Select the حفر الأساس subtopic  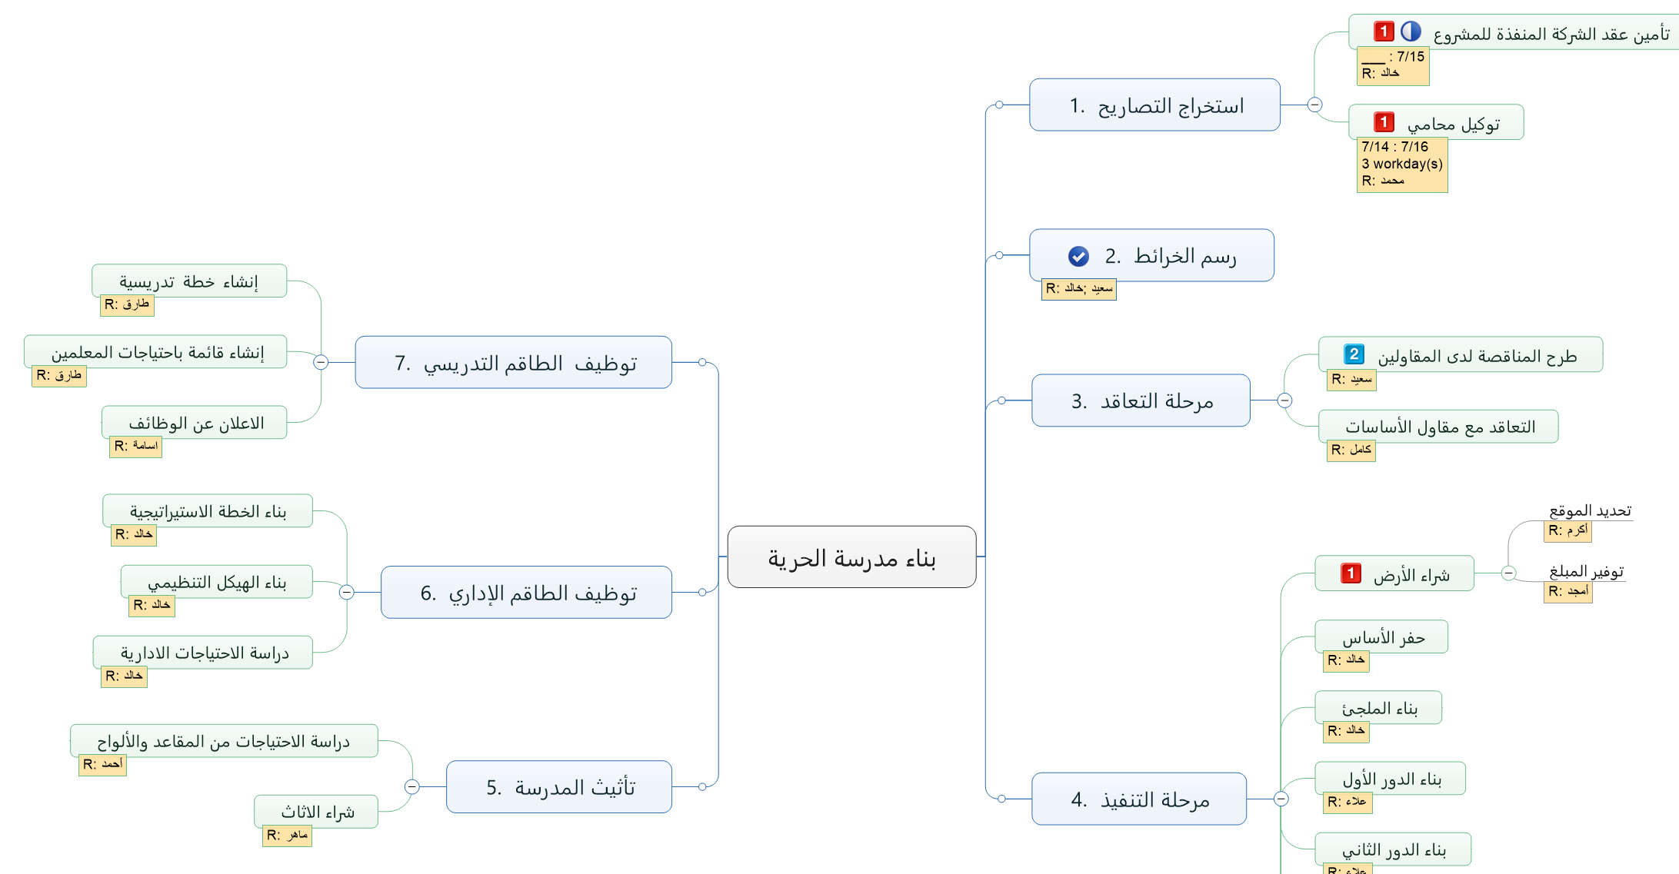point(1383,638)
